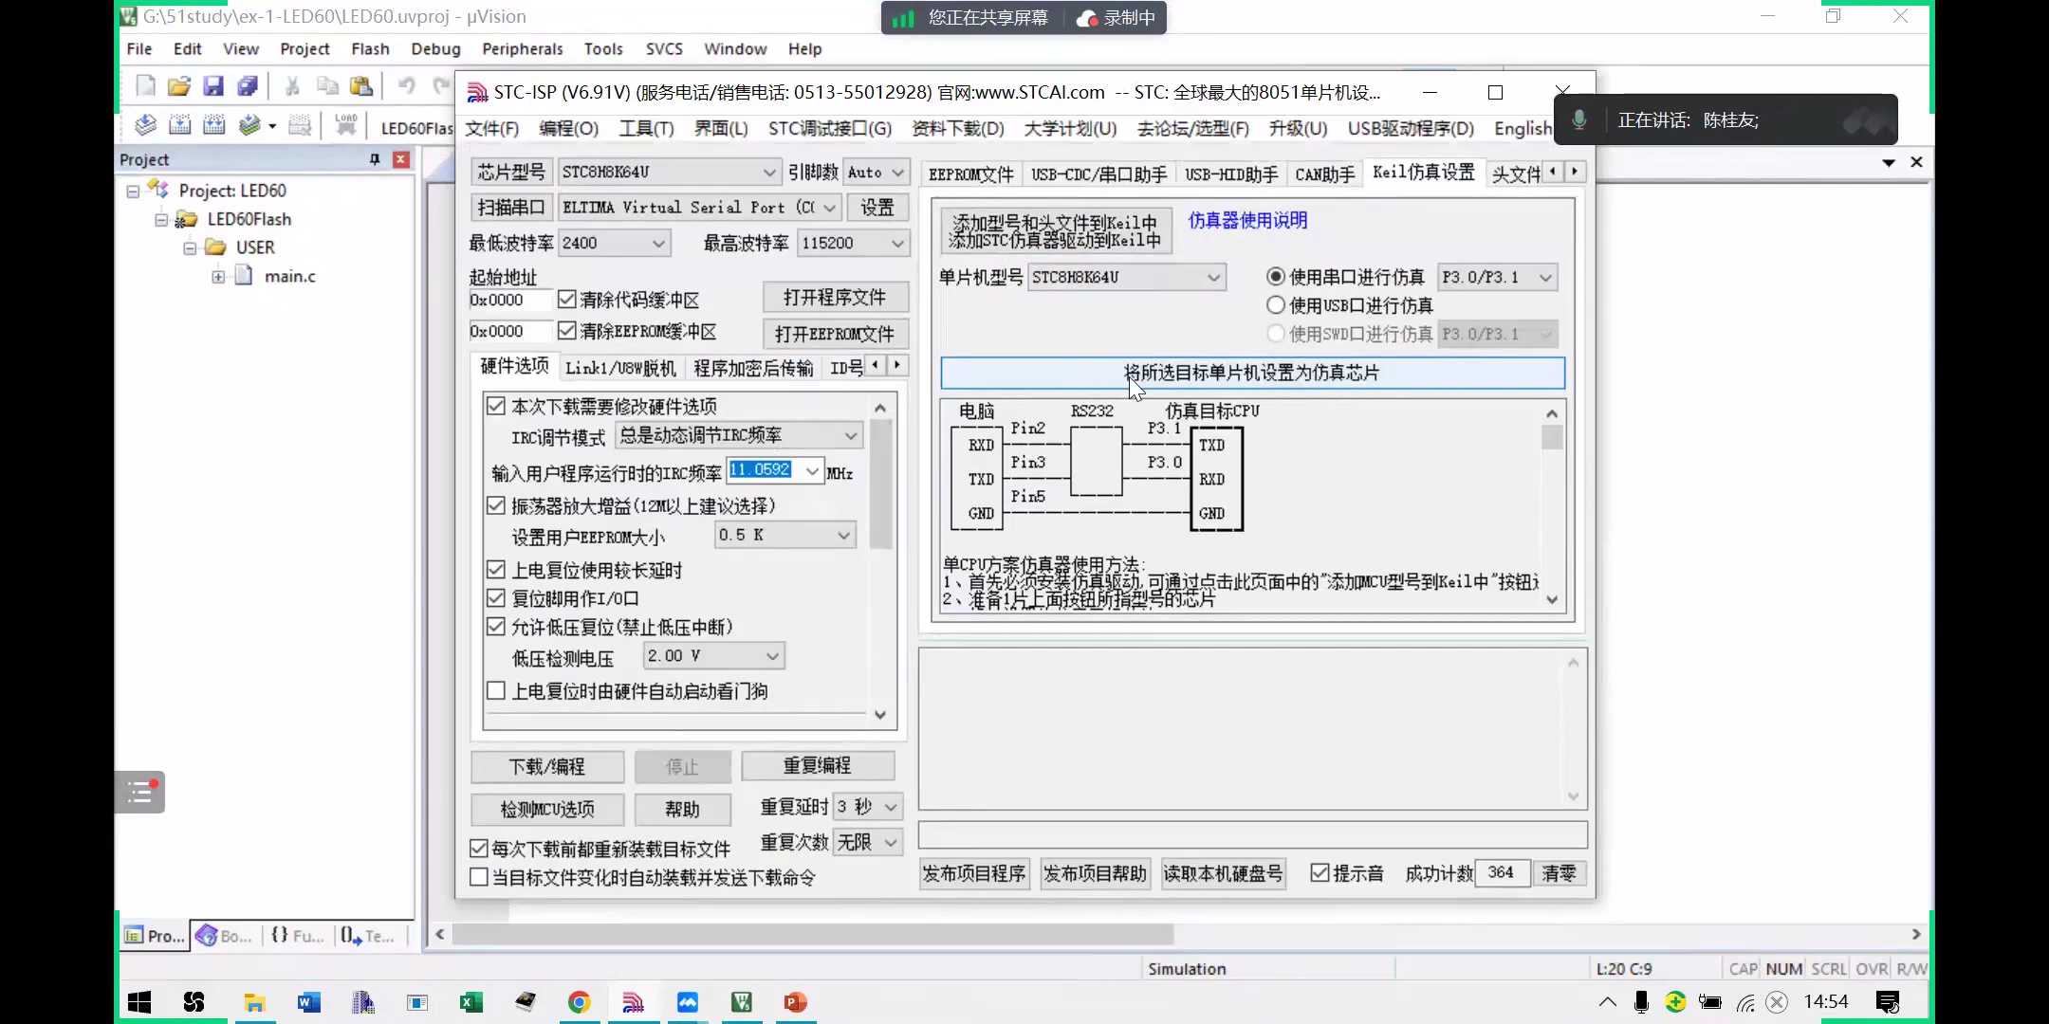Open the Windows Start menu
This screenshot has width=2049, height=1024.
pyautogui.click(x=139, y=1002)
